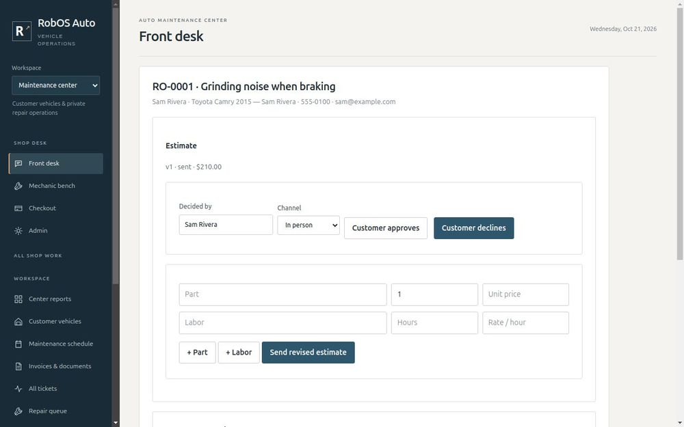Click the Invoices & documents file icon
The image size is (684, 427).
coord(18,366)
